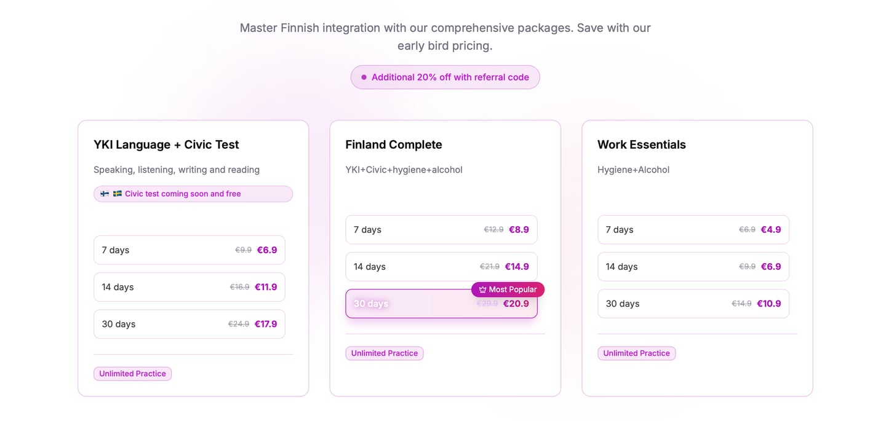The width and height of the screenshot is (886, 421).
Task: Click the Finnish flag icon in Civic notice
Action: tap(105, 194)
